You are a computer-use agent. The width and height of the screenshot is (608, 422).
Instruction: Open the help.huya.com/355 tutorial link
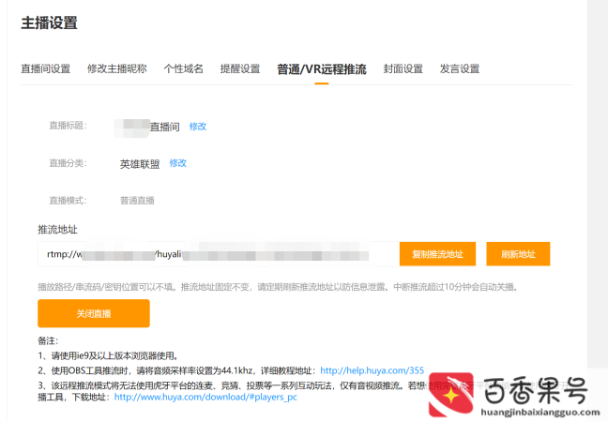(372, 370)
